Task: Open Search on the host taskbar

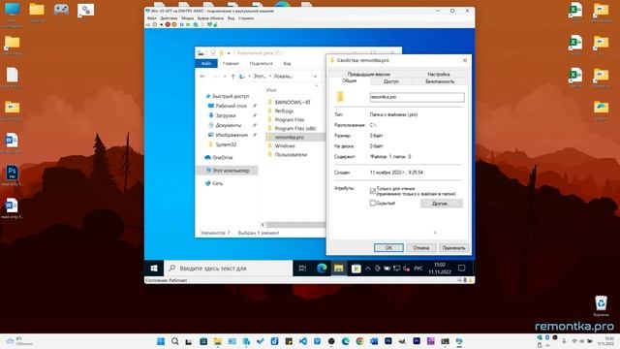Action: (174, 341)
